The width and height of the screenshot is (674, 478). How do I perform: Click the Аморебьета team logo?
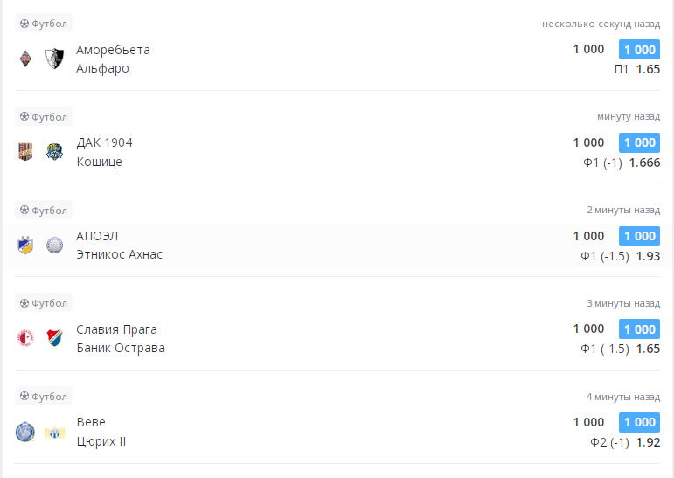tap(24, 59)
